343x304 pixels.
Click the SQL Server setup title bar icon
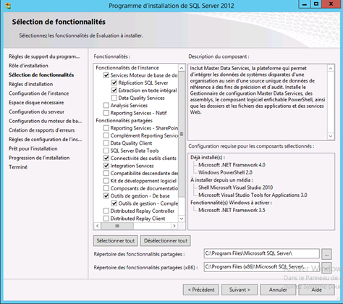tap(8, 5)
